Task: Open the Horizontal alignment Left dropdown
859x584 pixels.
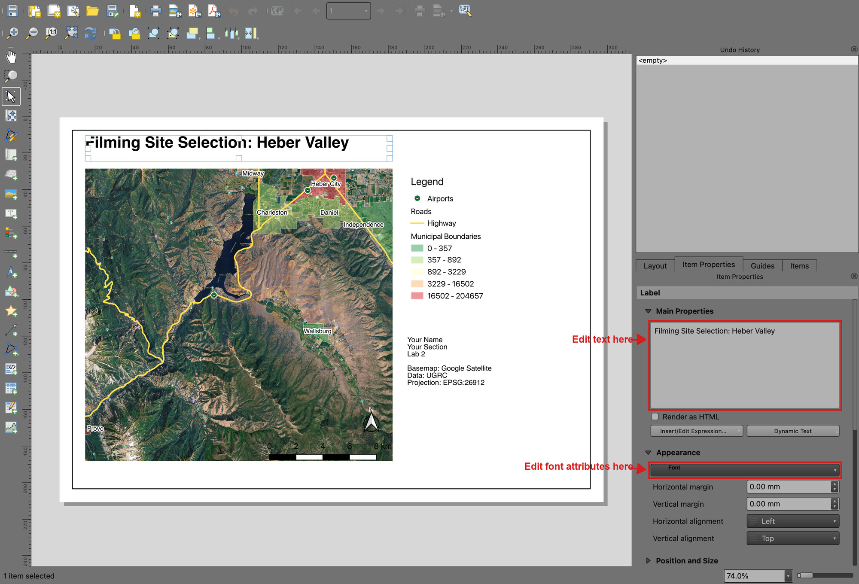Action: [793, 521]
